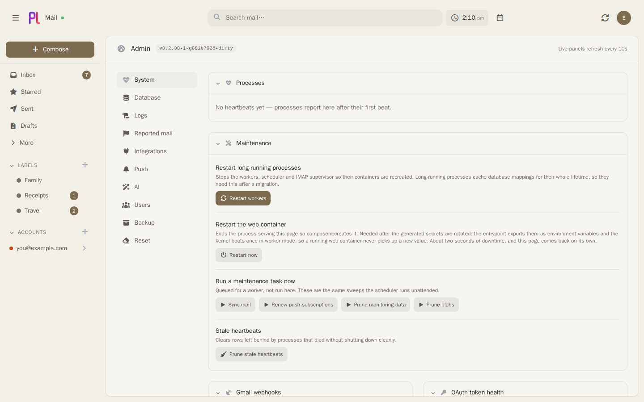Run the Prune monitoring data task
Image resolution: width=644 pixels, height=402 pixels.
click(376, 305)
